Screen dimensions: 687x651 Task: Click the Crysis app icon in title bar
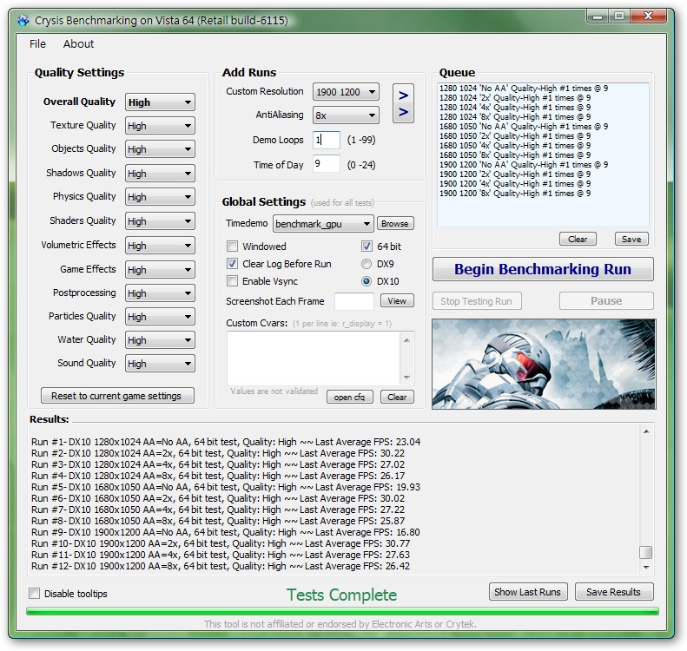23,21
